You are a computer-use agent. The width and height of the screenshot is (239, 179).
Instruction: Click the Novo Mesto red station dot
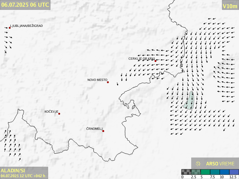[108, 82]
